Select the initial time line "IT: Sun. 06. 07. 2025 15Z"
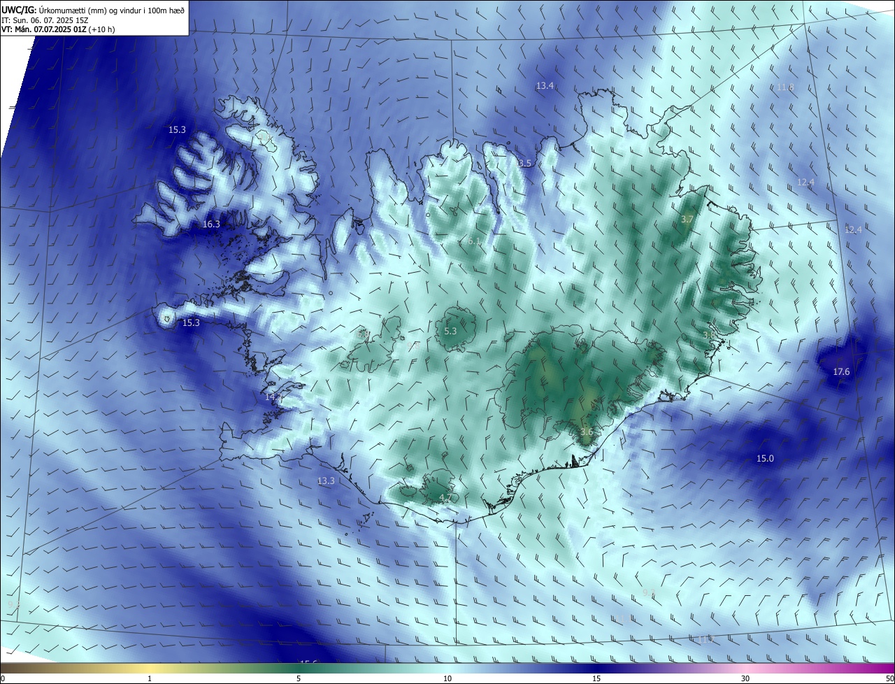This screenshot has height=684, width=895. point(45,20)
